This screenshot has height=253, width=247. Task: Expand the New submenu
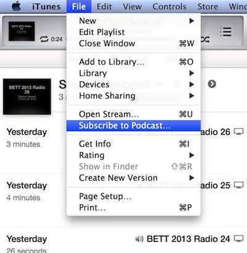[133, 21]
